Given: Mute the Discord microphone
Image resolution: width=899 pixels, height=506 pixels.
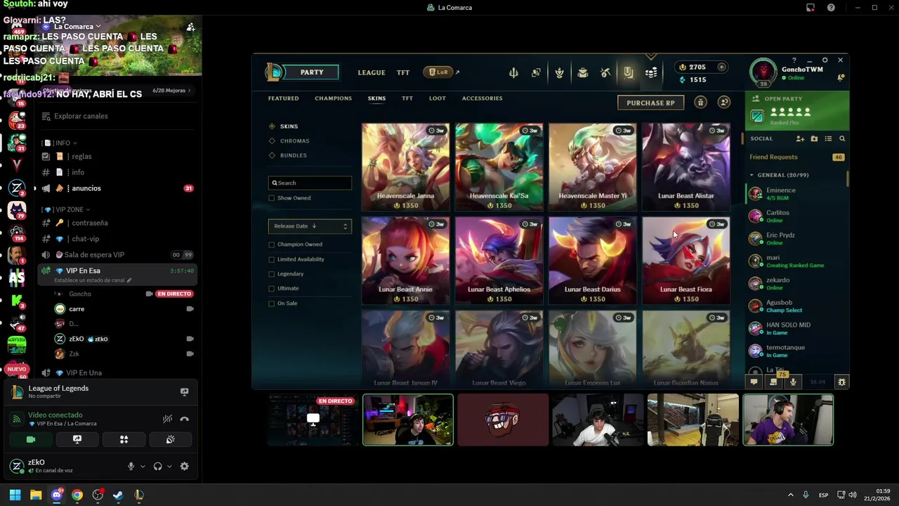Looking at the screenshot, I should (131, 466).
